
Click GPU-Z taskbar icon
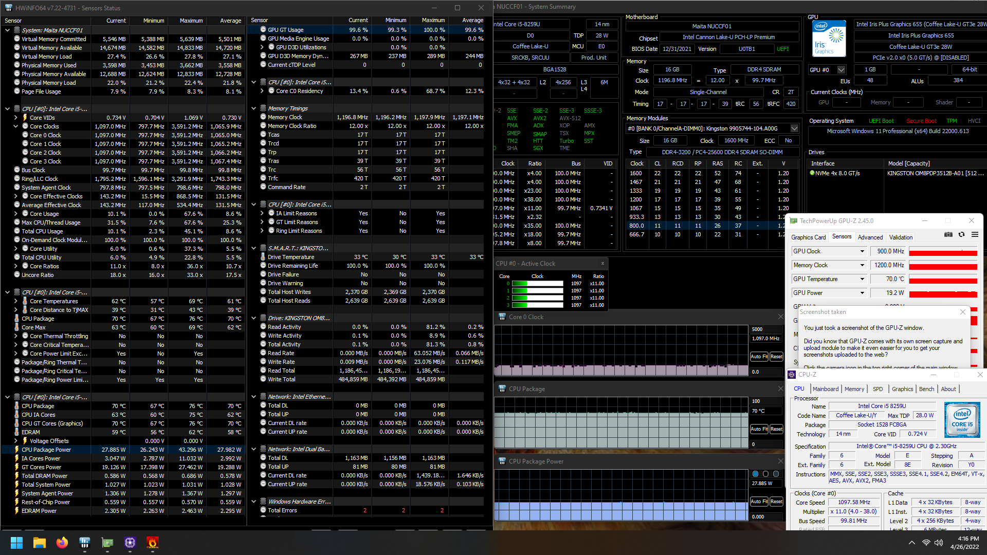[x=107, y=543]
